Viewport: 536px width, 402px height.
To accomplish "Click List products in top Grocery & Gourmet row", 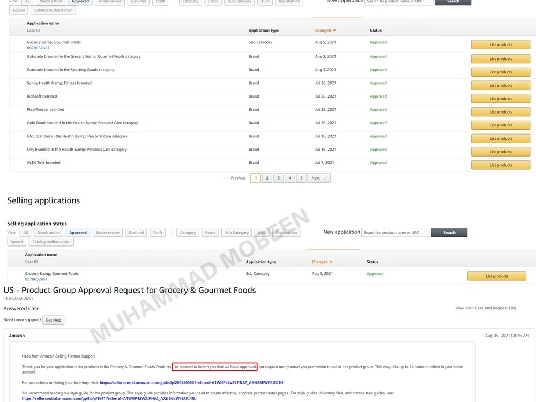I will click(x=501, y=45).
